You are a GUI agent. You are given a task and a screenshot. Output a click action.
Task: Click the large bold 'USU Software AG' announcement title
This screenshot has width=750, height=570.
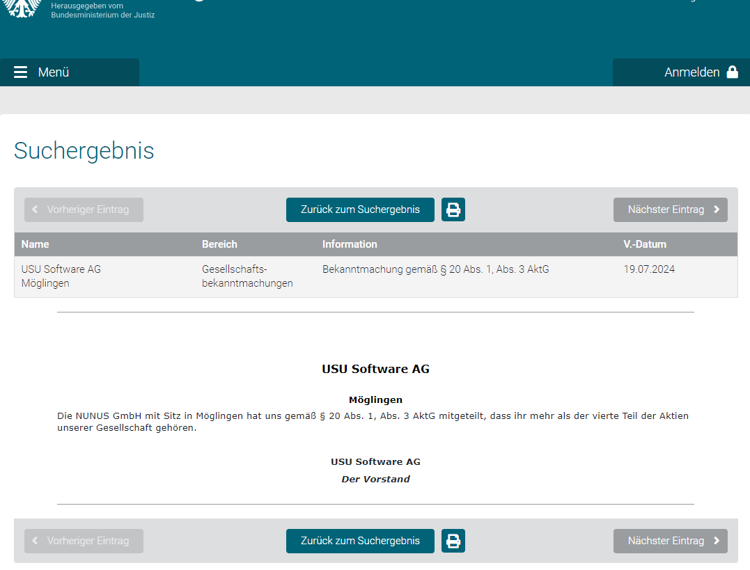[x=375, y=369]
